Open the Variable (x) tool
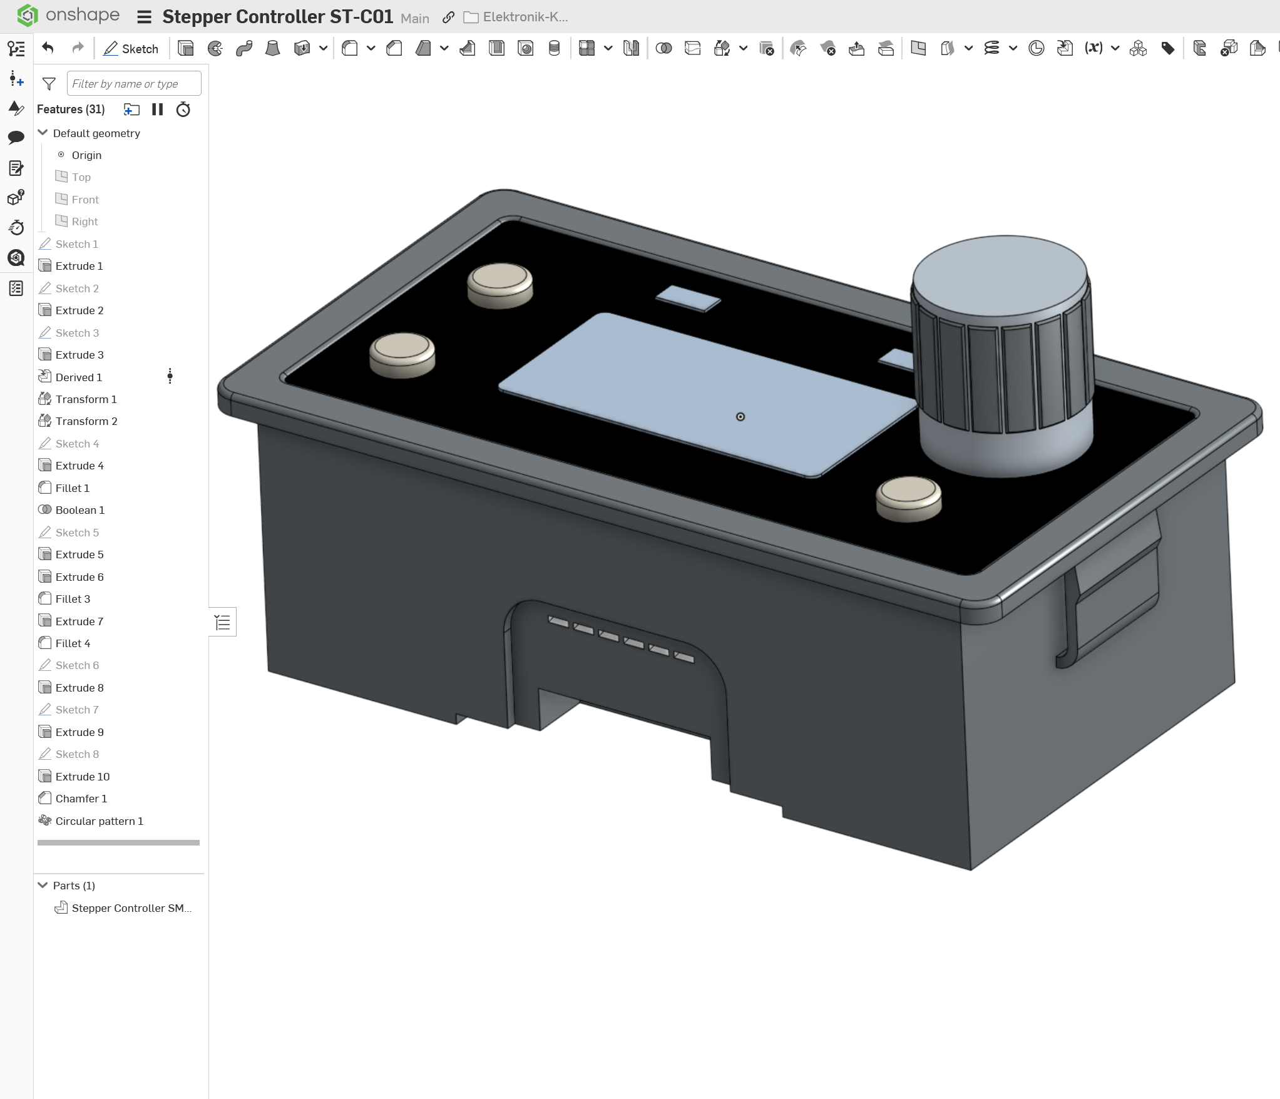Viewport: 1280px width, 1099px height. tap(1093, 48)
